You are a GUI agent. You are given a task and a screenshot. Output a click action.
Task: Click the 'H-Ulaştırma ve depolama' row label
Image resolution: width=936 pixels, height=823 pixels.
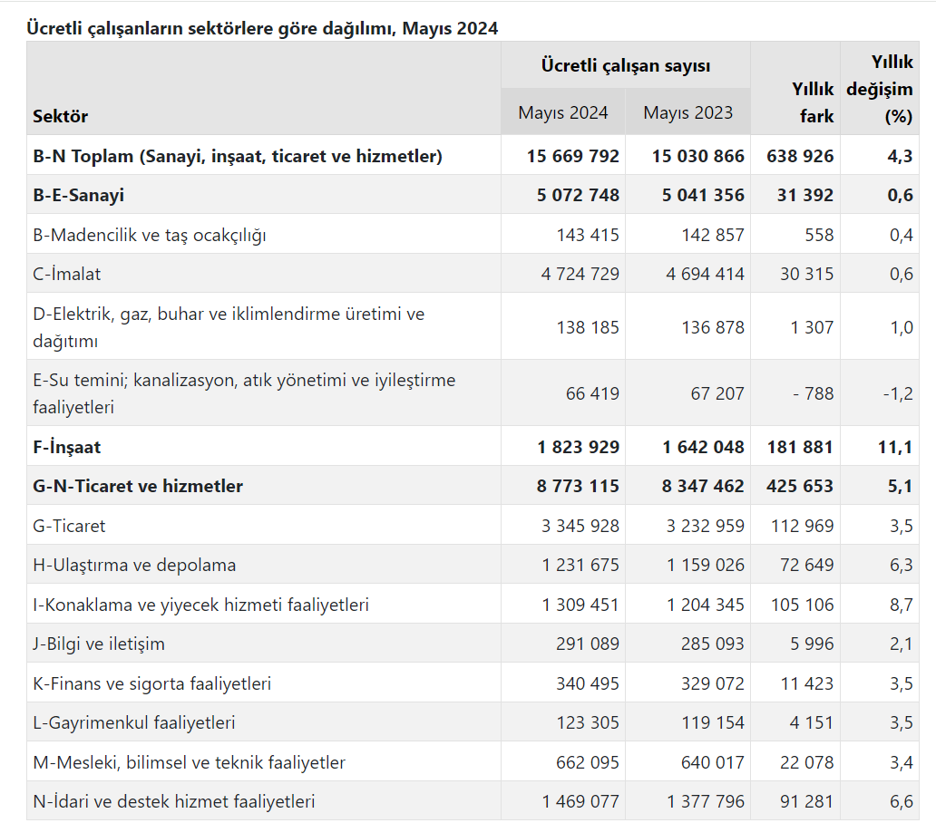click(x=134, y=565)
